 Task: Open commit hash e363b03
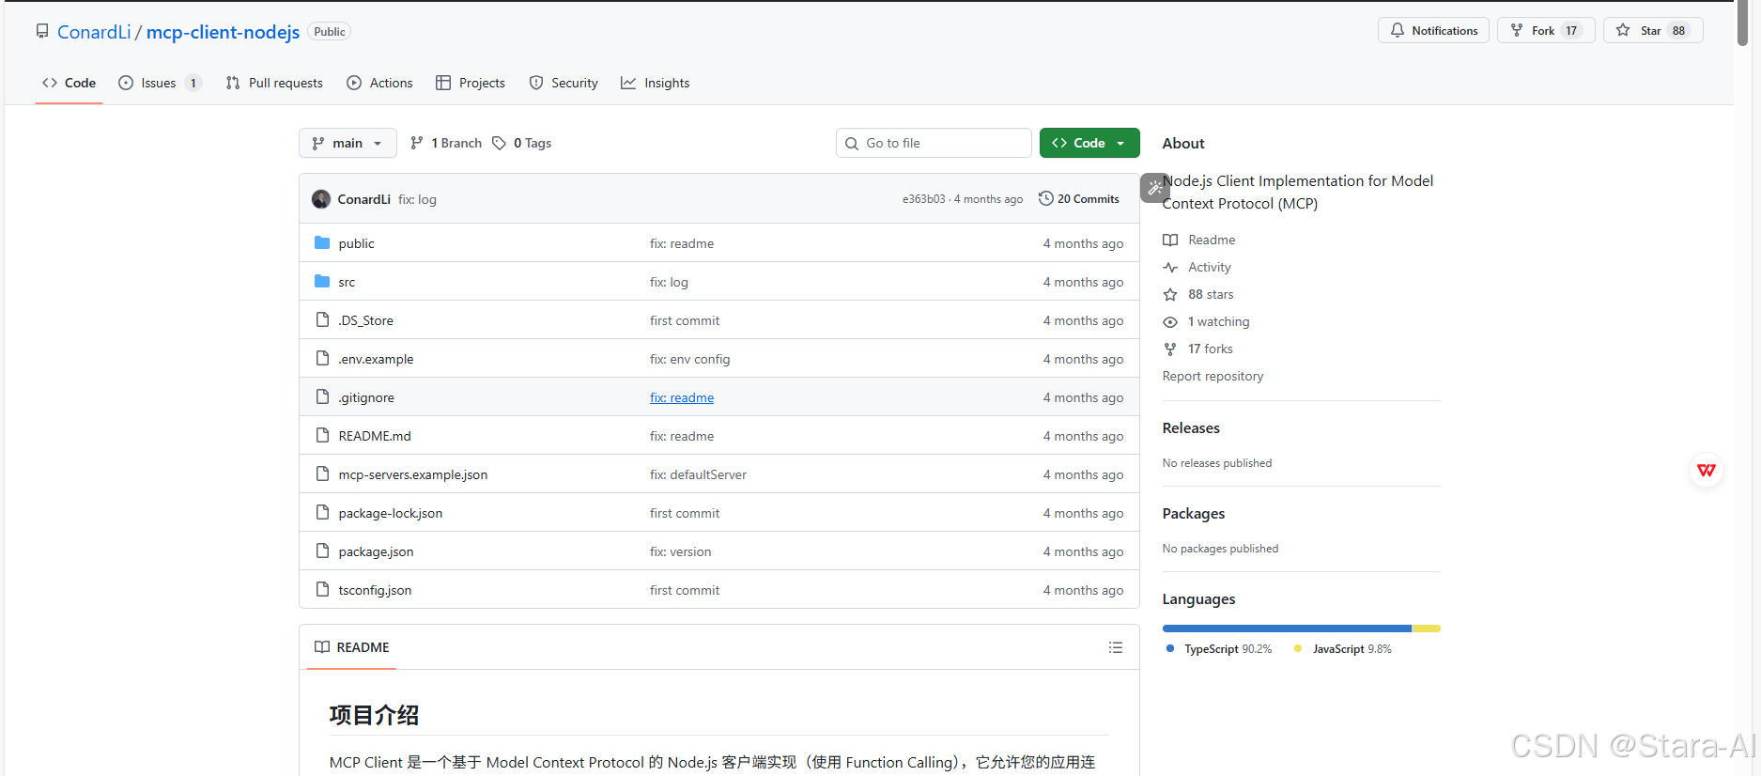point(924,199)
